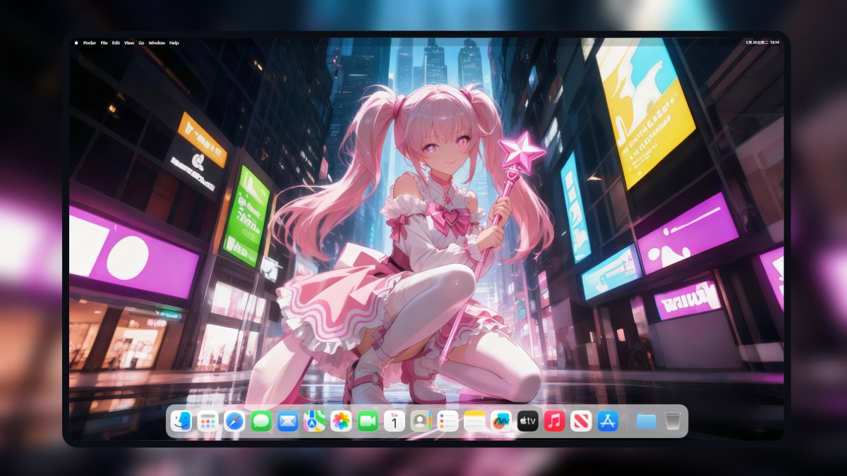847x476 pixels.
Task: Open the Calendar app
Action: pyautogui.click(x=392, y=422)
